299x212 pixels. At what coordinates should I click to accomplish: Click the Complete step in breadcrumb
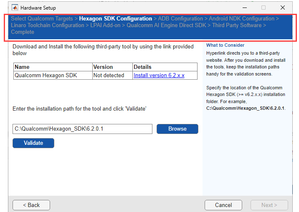pyautogui.click(x=23, y=32)
